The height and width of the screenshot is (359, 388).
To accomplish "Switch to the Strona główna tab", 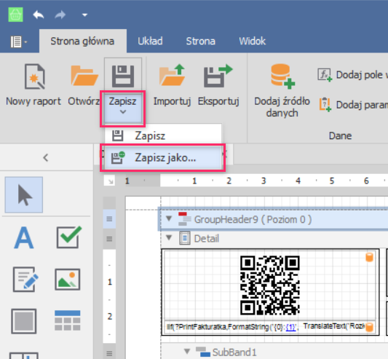I will click(82, 41).
